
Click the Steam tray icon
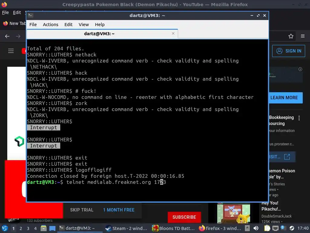[x=292, y=228]
